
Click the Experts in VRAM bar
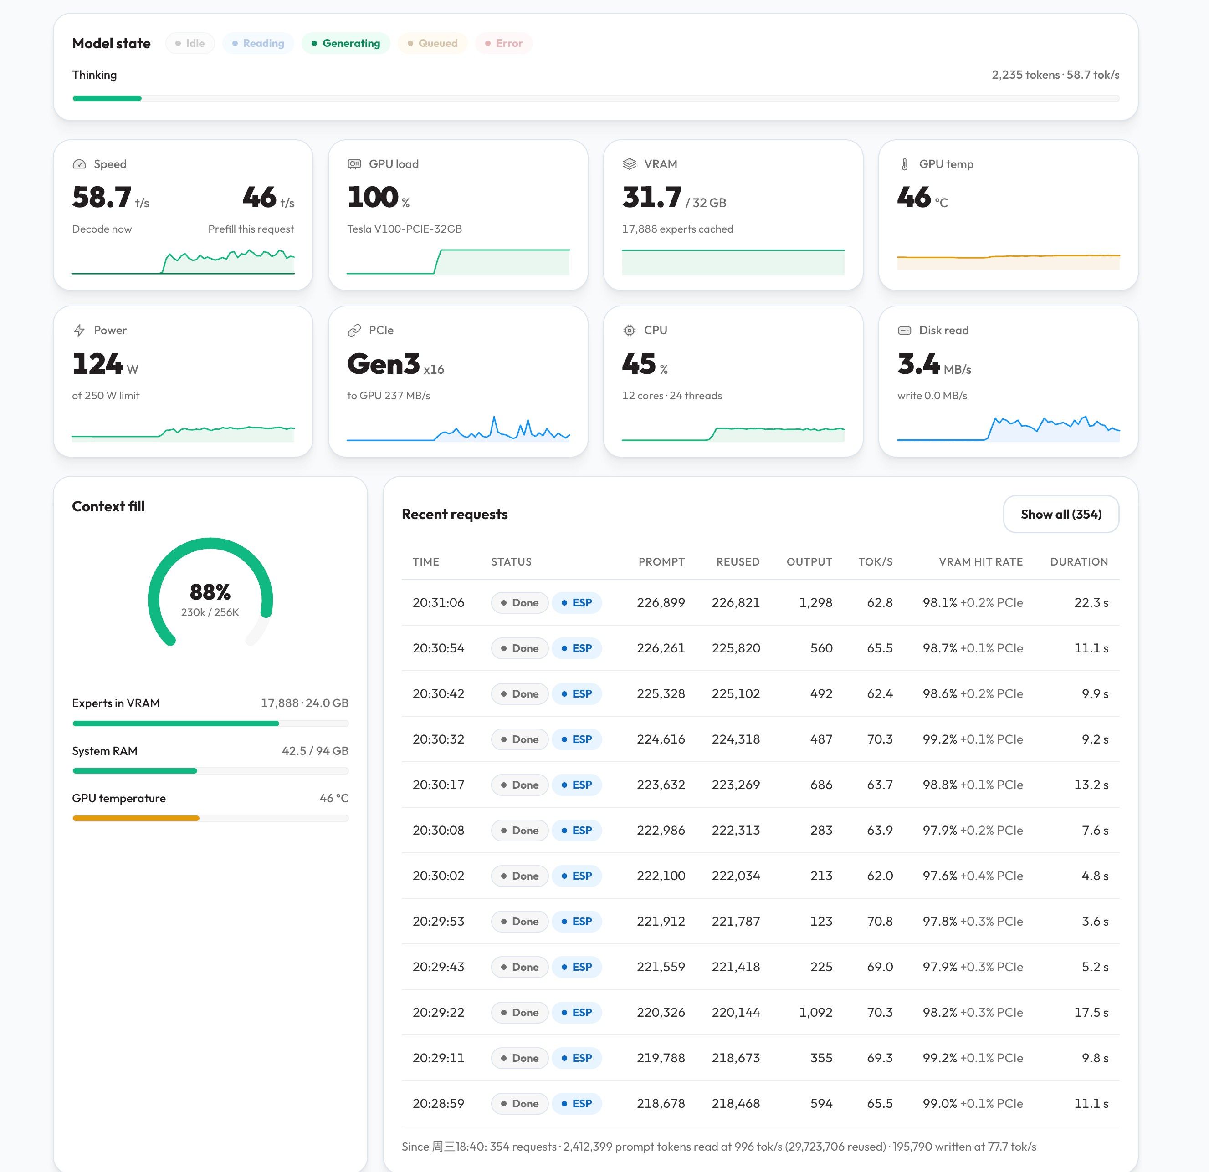tap(210, 723)
